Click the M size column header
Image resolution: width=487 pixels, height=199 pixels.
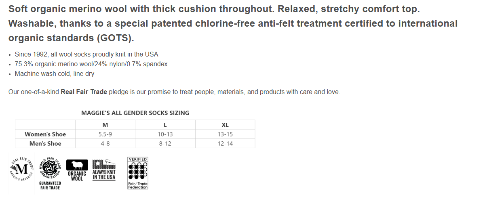105,125
